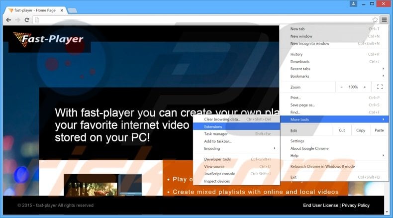Click the Cut button
Viewport: 393px width, 218px height.
coord(342,130)
